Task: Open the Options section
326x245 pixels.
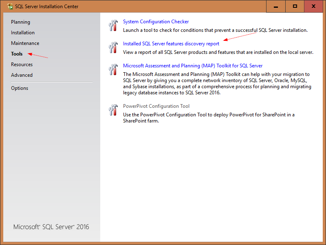Action: click(20, 88)
